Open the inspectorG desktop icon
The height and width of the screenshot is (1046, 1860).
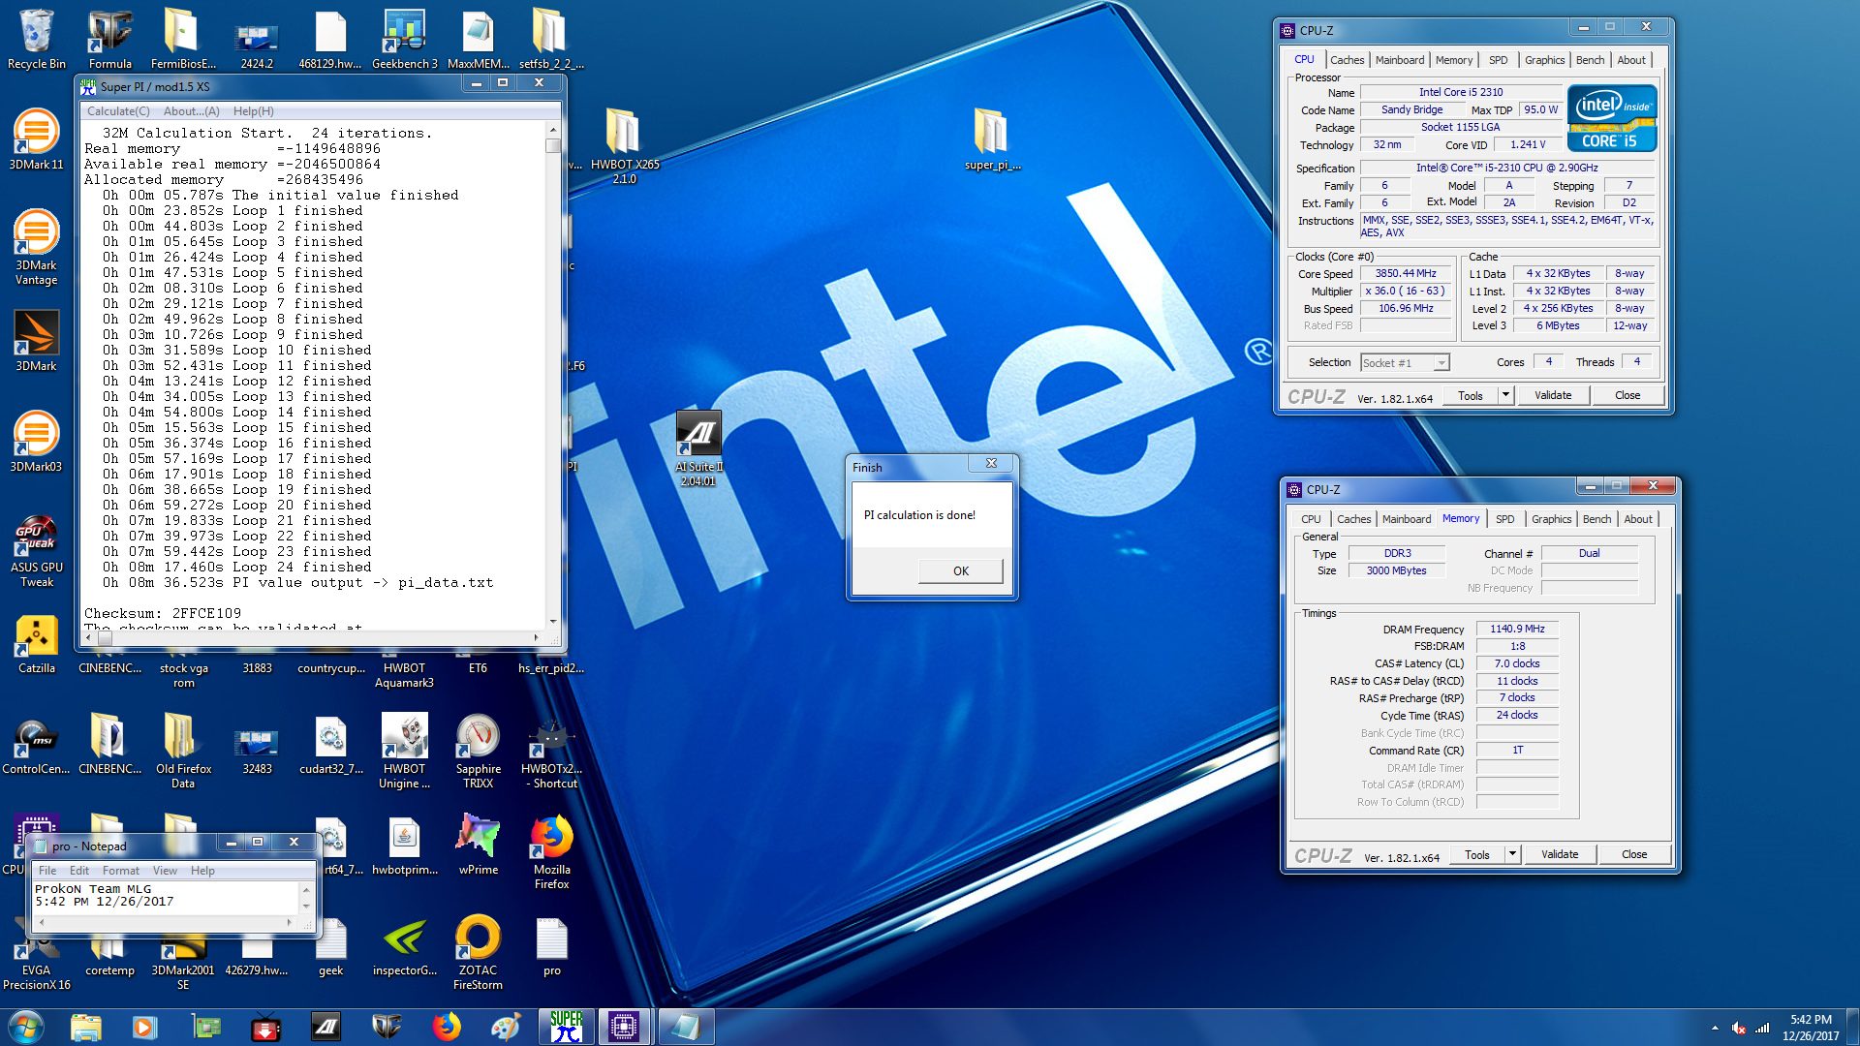tap(404, 945)
